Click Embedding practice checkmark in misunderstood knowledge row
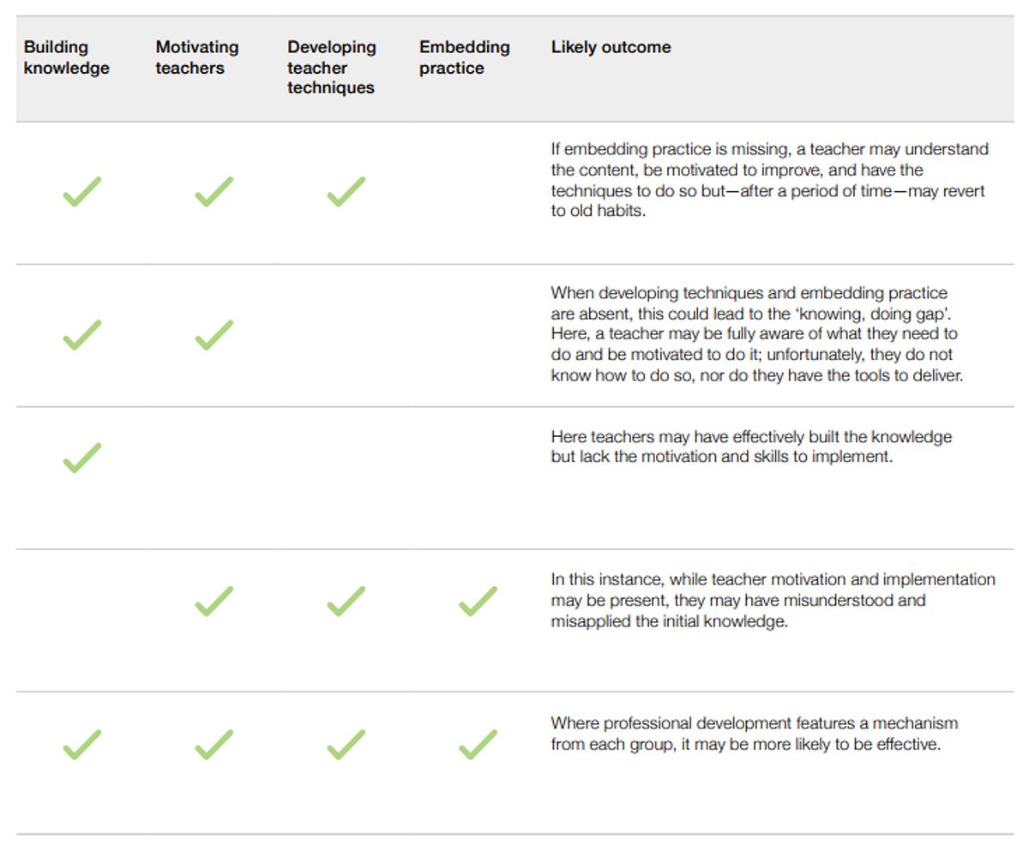The width and height of the screenshot is (1029, 850). tap(478, 601)
